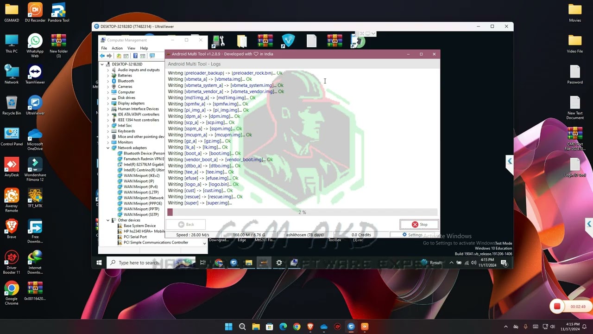The width and height of the screenshot is (593, 334).
Task: Open the Password text file
Action: click(x=575, y=75)
